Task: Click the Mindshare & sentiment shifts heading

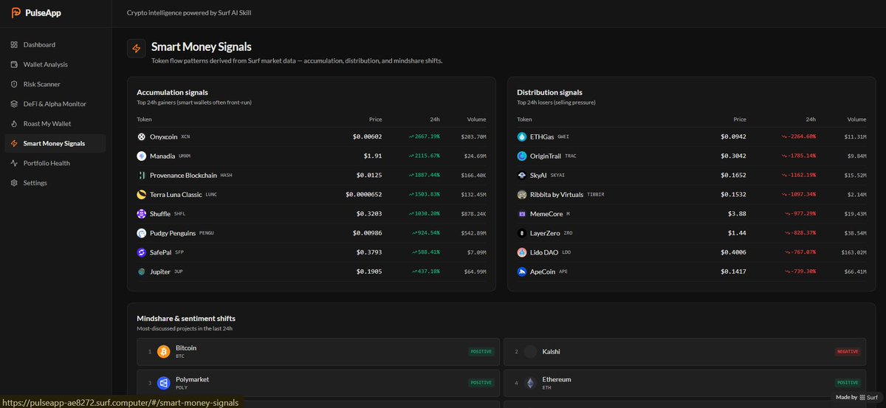Action: [186, 318]
